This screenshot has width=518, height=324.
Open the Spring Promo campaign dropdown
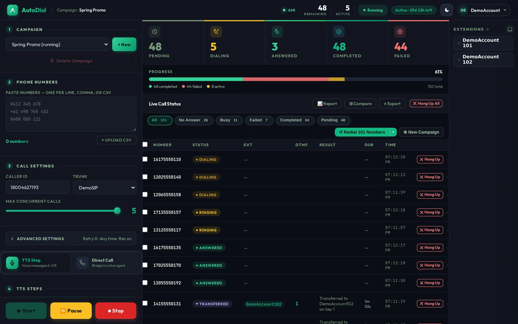58,44
